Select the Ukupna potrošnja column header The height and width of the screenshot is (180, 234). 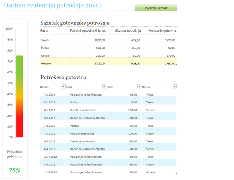click(128, 30)
